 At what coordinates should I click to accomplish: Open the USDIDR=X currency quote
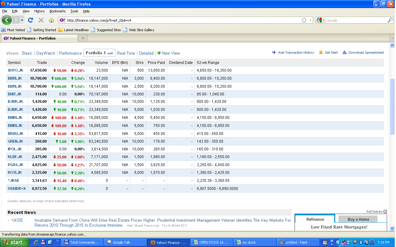(17, 188)
